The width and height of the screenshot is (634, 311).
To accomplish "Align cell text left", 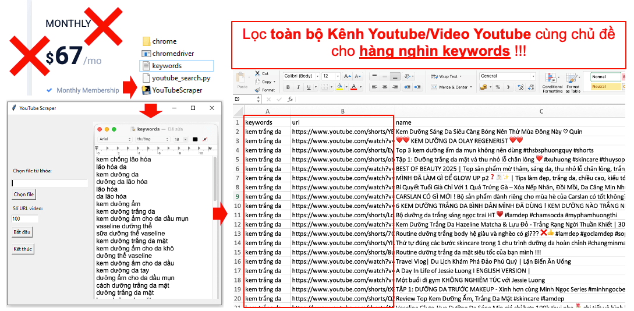I will pos(374,87).
